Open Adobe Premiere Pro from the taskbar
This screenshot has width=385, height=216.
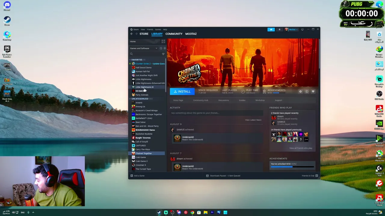coord(212,212)
